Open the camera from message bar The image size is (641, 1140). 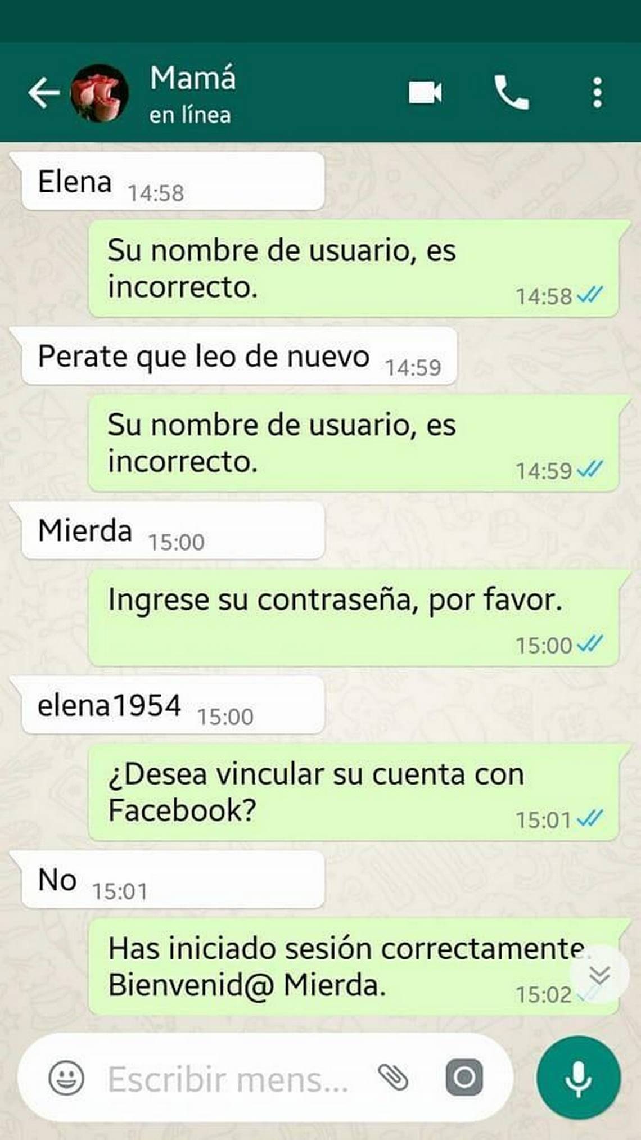(x=464, y=1078)
